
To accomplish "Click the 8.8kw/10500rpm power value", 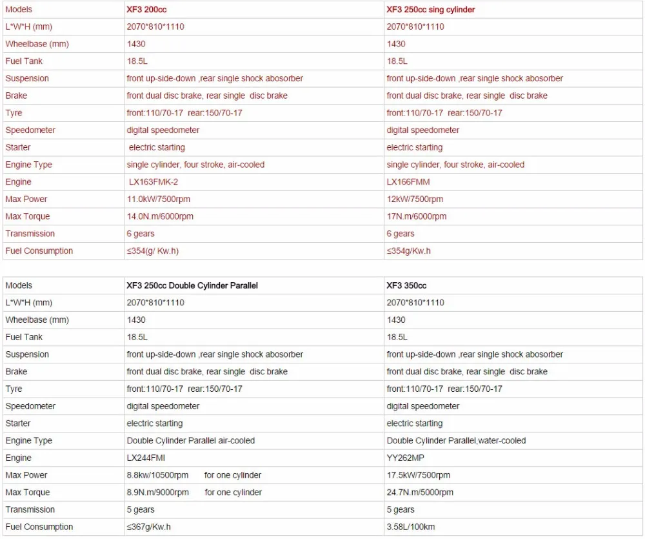I will (x=158, y=475).
